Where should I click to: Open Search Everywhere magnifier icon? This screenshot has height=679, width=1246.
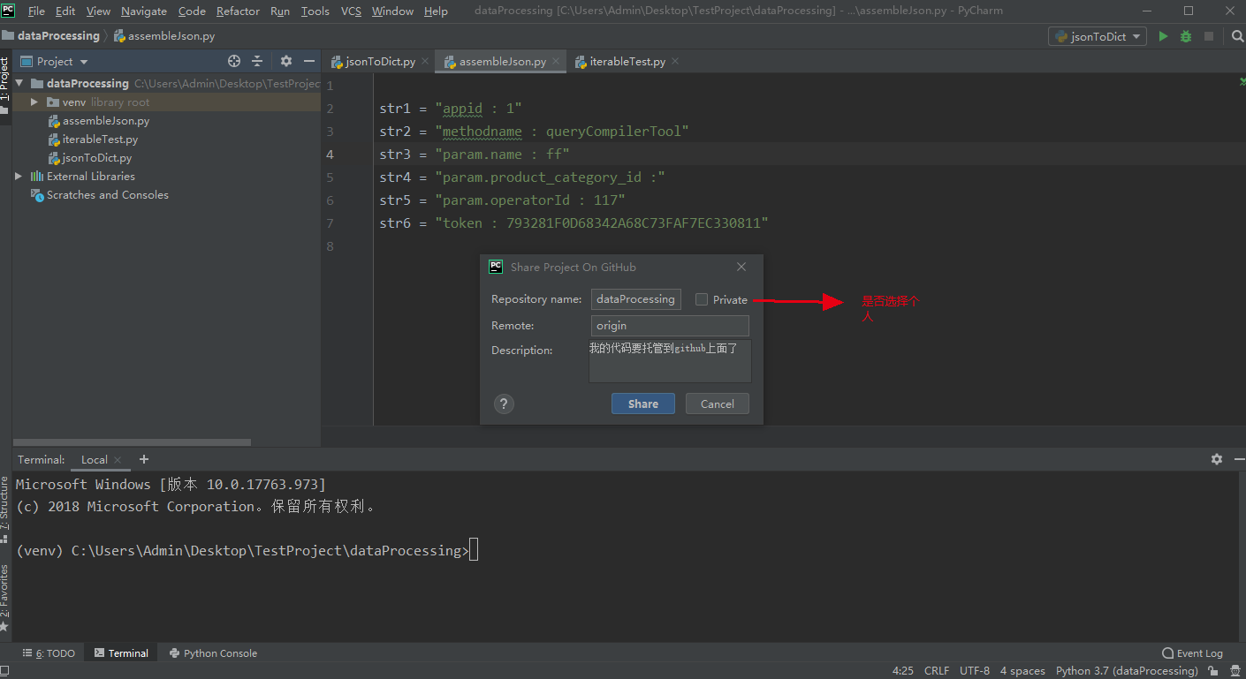pyautogui.click(x=1237, y=36)
